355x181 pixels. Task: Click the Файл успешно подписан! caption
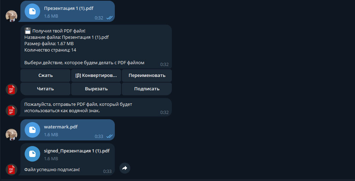pos(52,169)
